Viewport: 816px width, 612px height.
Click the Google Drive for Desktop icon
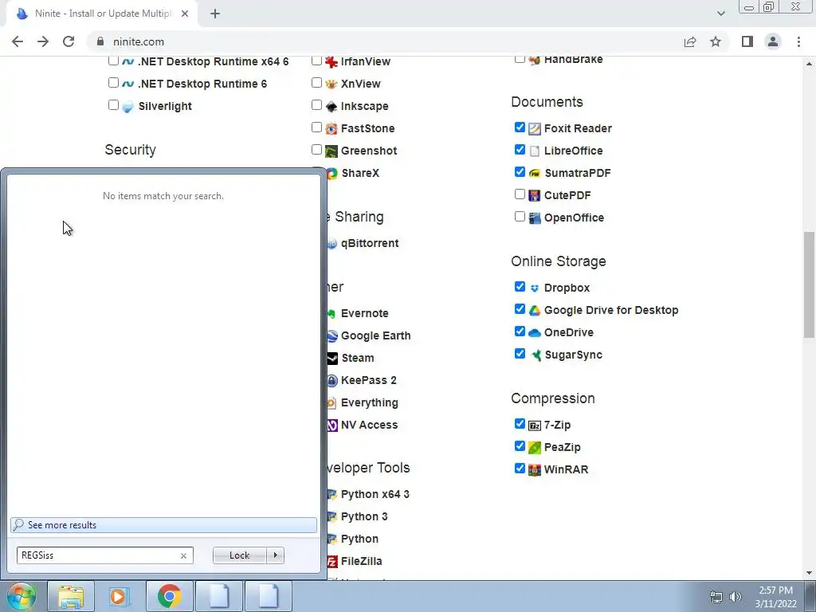[x=535, y=311]
